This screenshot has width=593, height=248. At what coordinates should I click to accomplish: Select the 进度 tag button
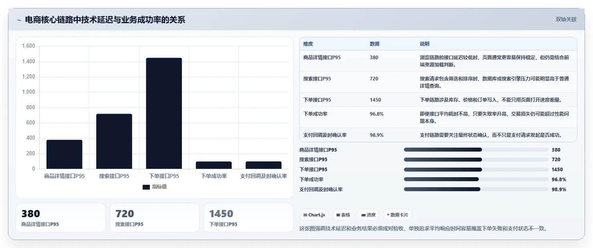coord(368,215)
